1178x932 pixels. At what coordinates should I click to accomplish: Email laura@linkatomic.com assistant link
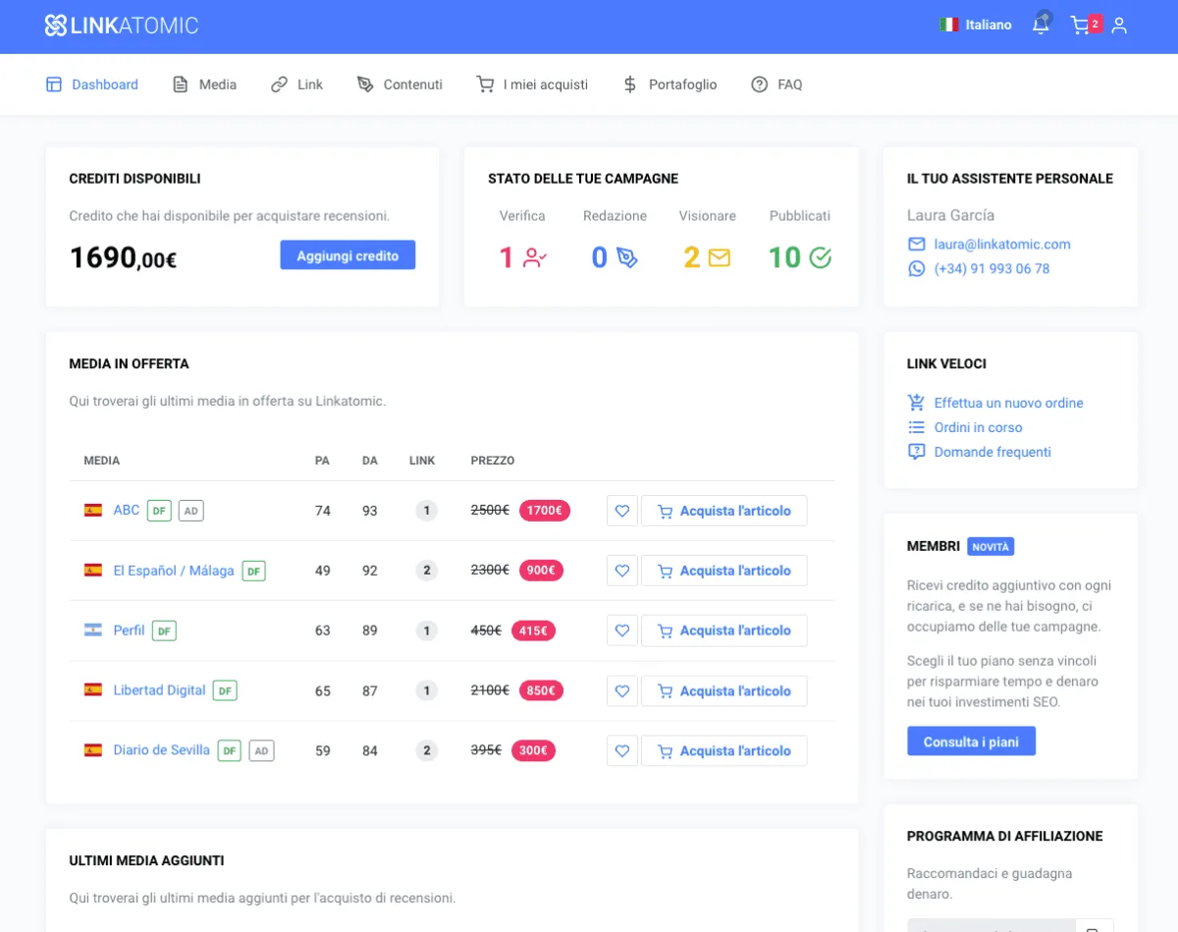tap(1001, 245)
